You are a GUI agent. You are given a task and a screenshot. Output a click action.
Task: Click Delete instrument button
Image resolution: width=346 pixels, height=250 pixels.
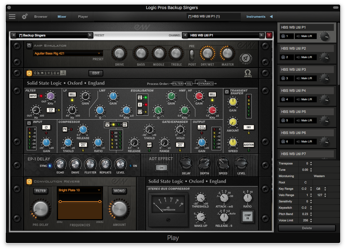pos(307,228)
